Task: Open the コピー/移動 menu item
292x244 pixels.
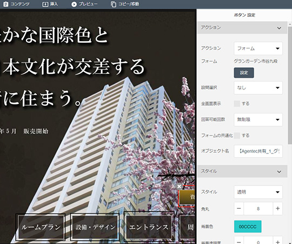Action: [x=125, y=4]
